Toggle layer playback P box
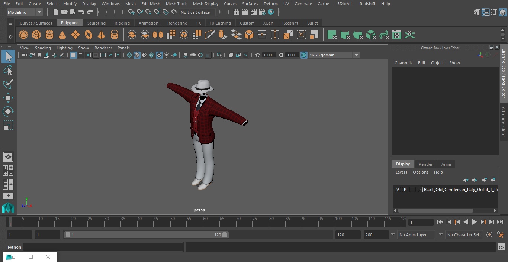Viewport: 508px width, 262px height. (x=405, y=190)
